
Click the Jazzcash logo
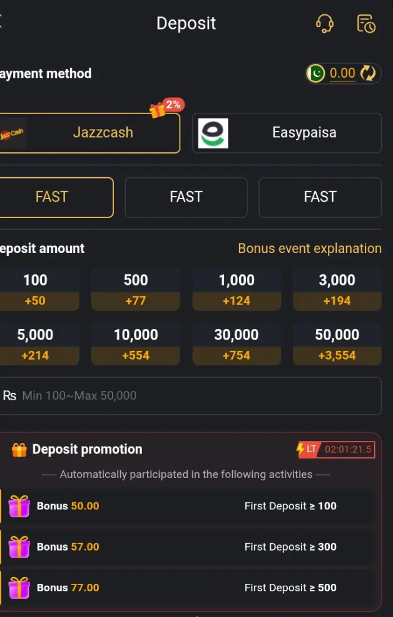coord(13,133)
